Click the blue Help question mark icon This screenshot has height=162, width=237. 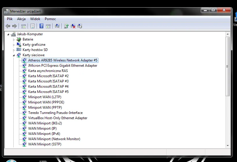tap(41, 26)
